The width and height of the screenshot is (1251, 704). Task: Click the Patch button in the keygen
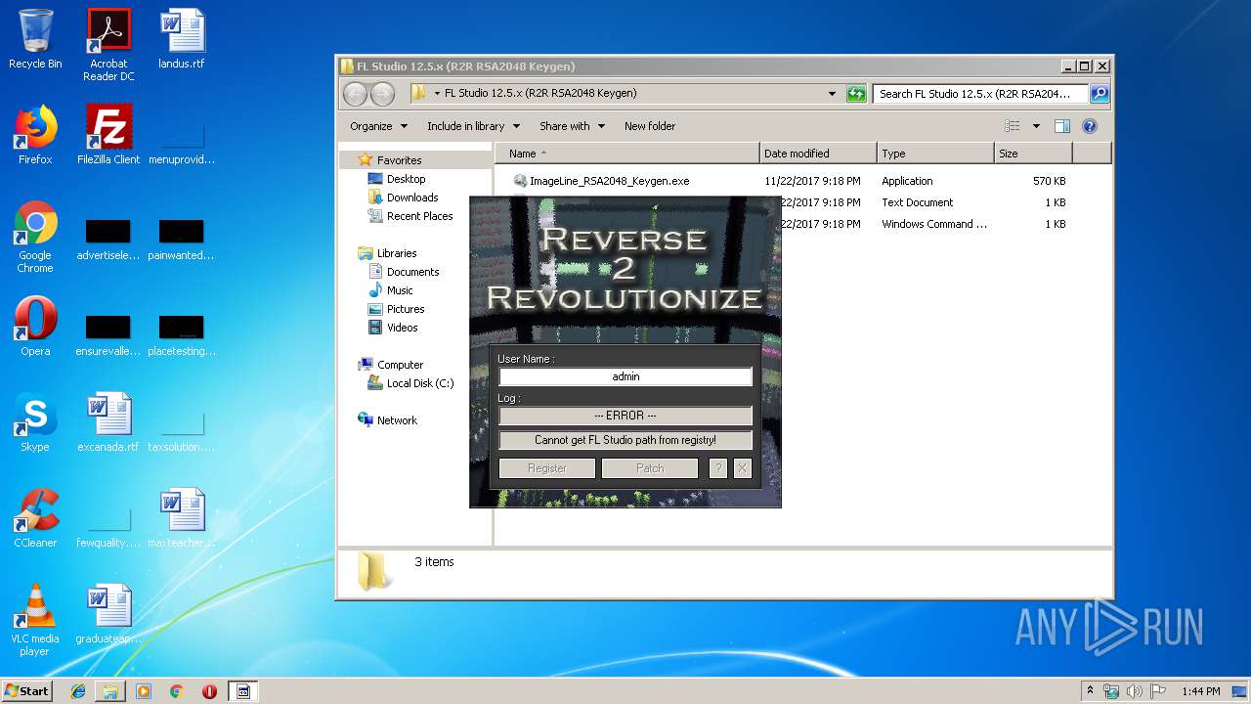(650, 468)
